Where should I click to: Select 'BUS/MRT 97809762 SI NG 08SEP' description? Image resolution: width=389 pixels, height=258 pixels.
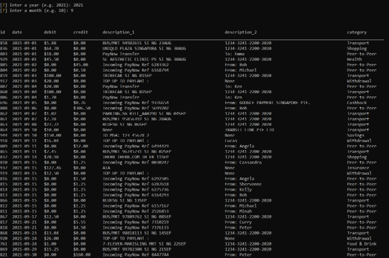[137, 216]
